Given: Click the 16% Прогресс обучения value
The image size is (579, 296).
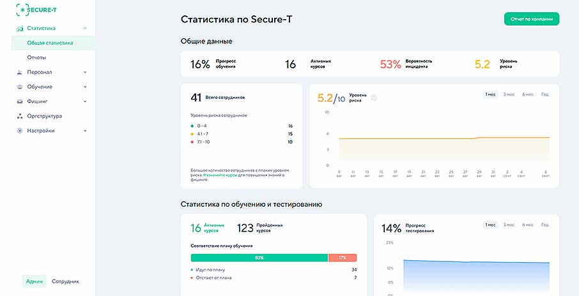Looking at the screenshot, I should point(200,64).
